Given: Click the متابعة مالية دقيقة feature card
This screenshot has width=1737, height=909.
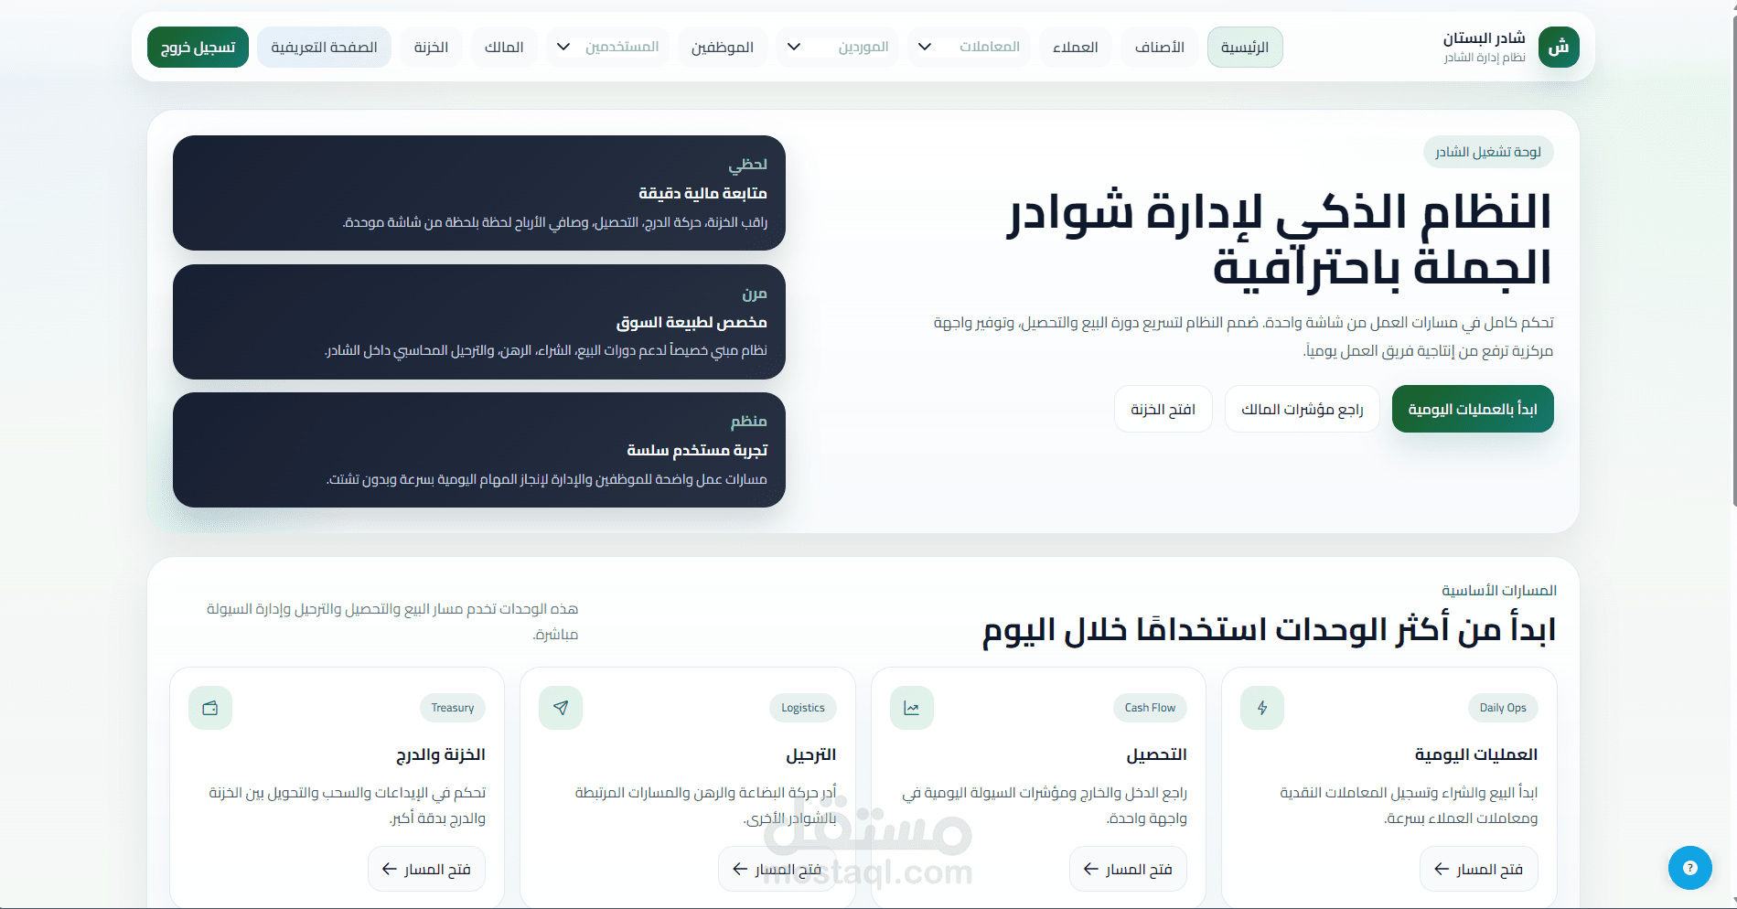Looking at the screenshot, I should coord(479,193).
